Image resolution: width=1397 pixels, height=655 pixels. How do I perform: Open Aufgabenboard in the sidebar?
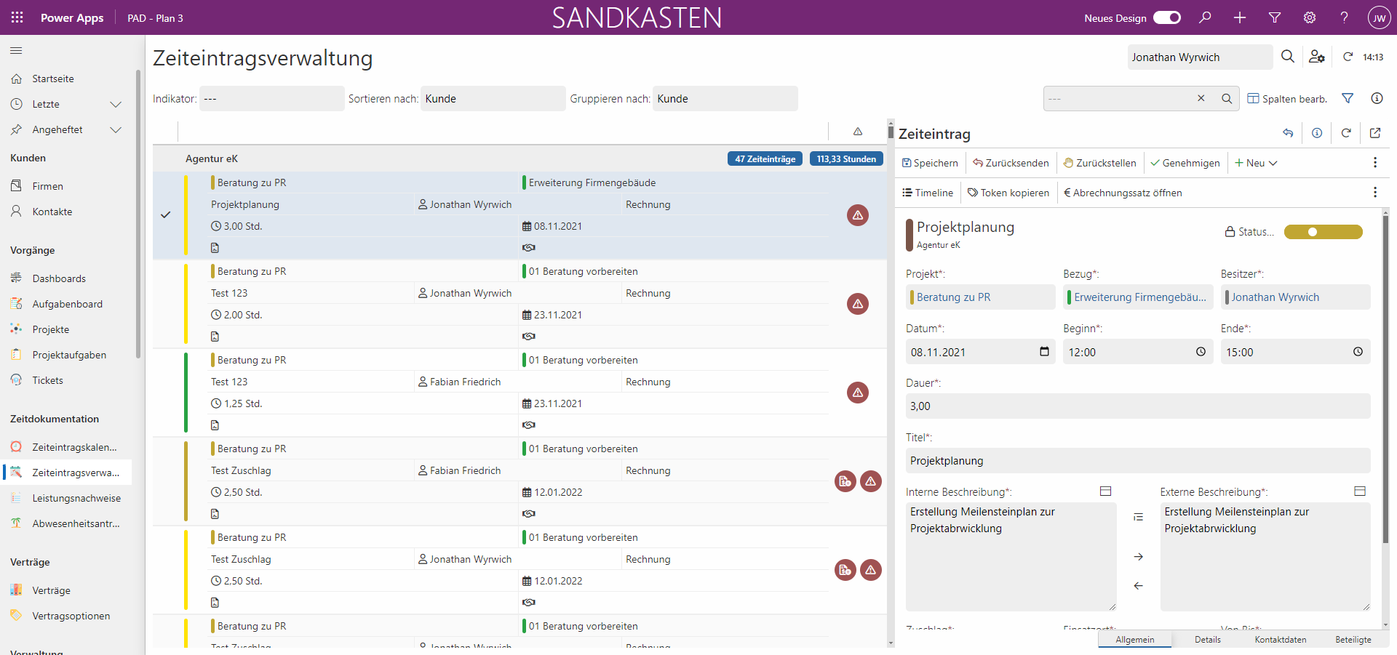click(x=67, y=304)
